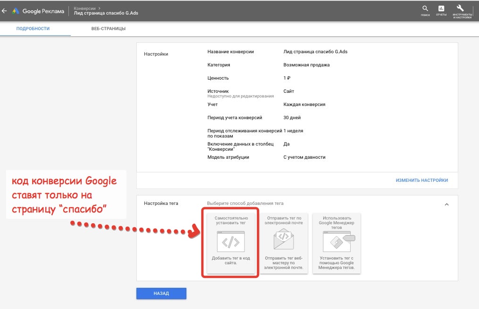Click Выберите способ добавления тега text
The height and width of the screenshot is (309, 479).
pos(245,203)
